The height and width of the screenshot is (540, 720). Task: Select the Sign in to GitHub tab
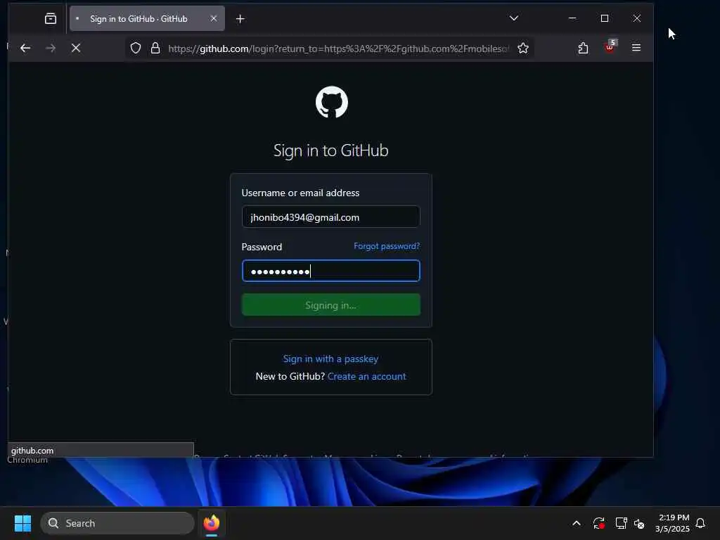tap(147, 18)
